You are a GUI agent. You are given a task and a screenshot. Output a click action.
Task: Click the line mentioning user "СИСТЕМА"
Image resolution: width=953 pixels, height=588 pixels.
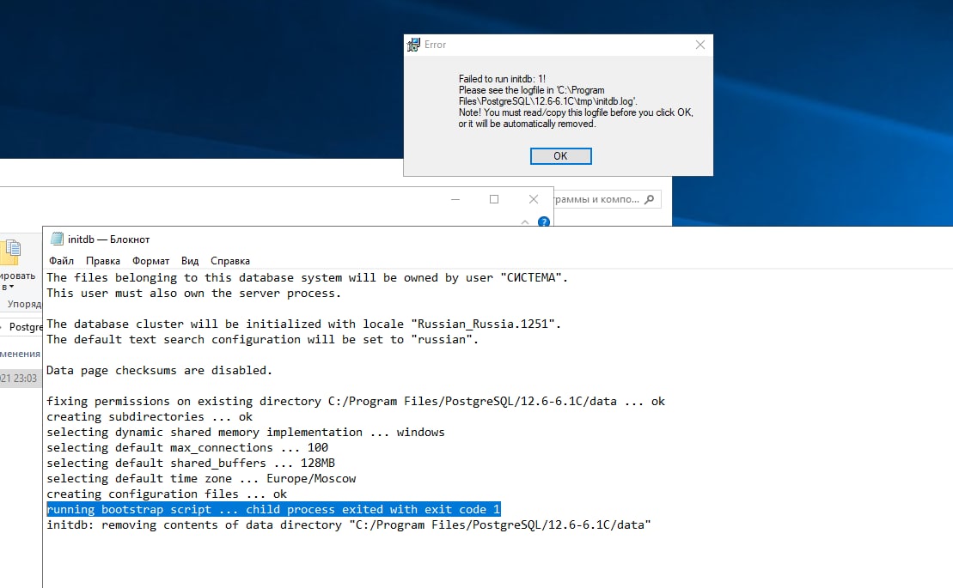tap(307, 277)
